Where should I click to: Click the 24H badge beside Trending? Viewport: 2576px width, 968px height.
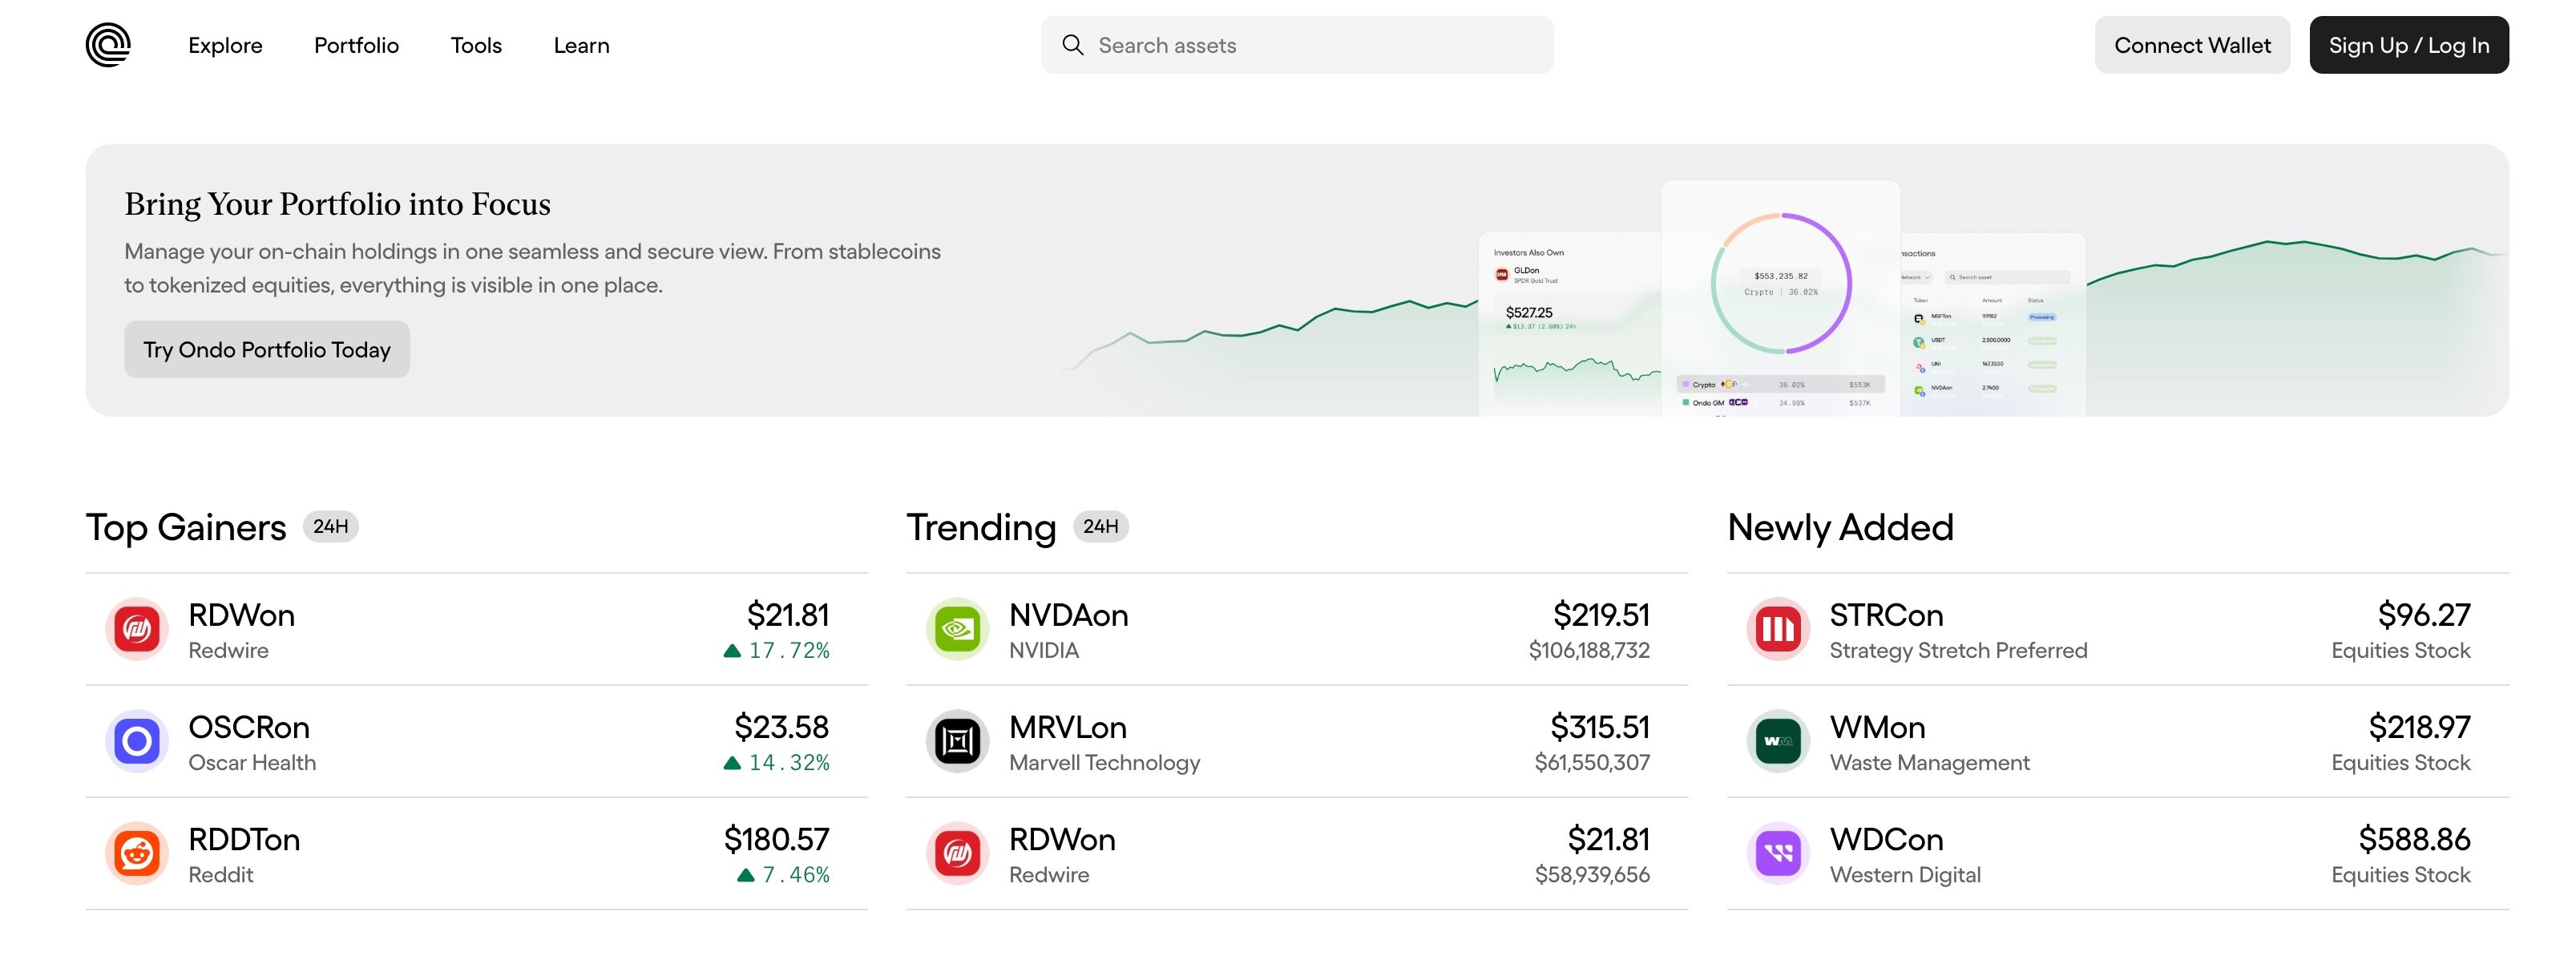pos(1101,526)
